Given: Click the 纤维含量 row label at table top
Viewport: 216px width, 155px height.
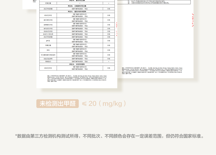Looking at the screenshot, I should click(x=48, y=3).
